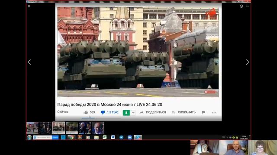This screenshot has width=277, height=155.
Task: Select the middle participant's video tile
Action: click(x=234, y=147)
